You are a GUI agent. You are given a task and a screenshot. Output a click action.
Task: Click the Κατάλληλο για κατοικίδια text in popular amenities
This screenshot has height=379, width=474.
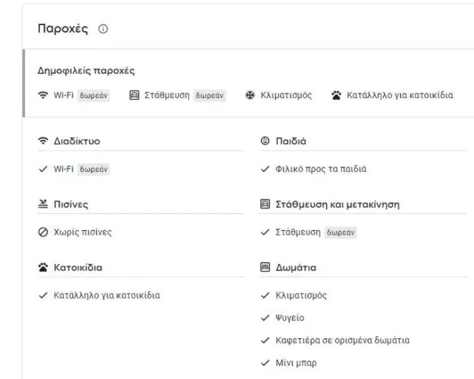point(400,95)
